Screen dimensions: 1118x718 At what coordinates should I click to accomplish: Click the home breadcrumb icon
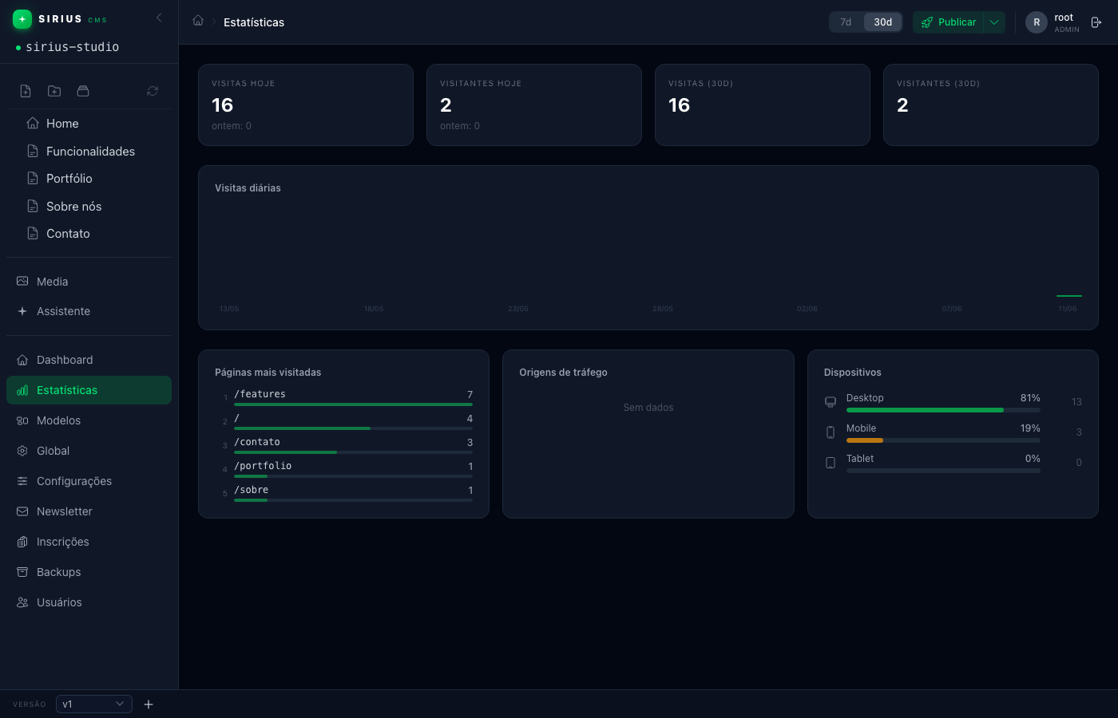tap(198, 21)
